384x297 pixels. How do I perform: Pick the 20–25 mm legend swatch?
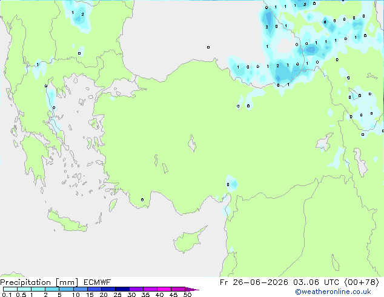[x=108, y=289]
